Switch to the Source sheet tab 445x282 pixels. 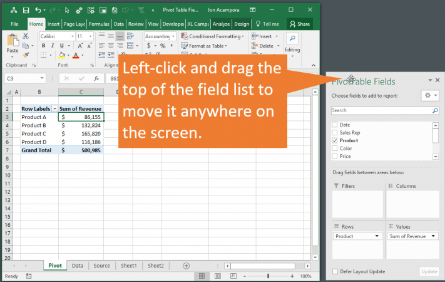[x=101, y=266]
